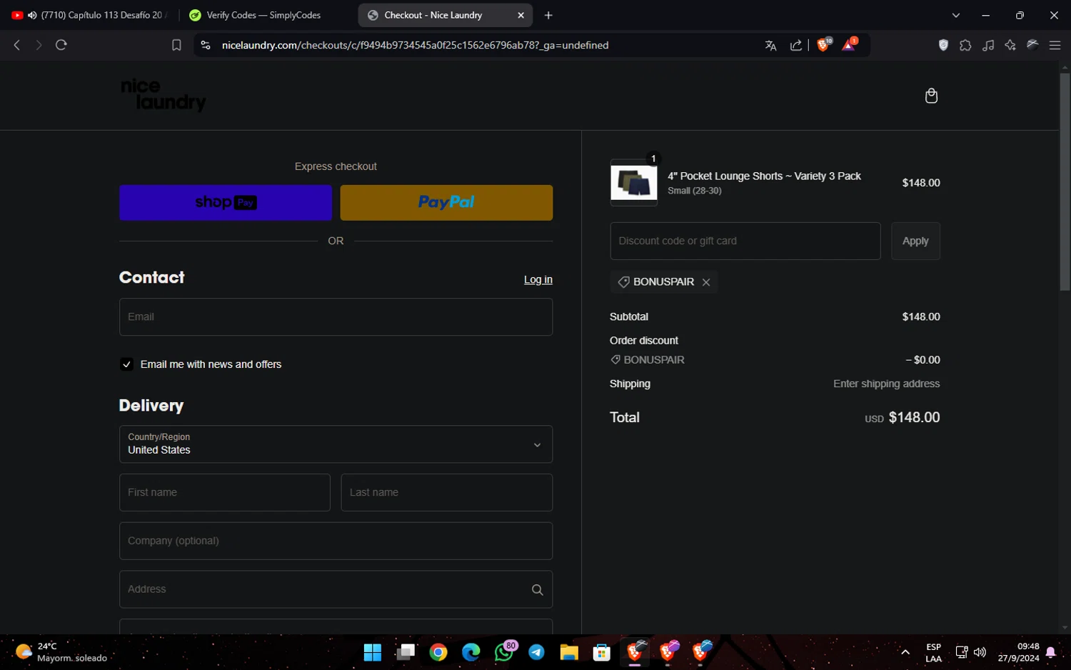Open the shopping bag cart icon

point(931,96)
